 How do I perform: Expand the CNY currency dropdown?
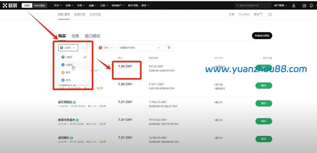pyautogui.click(x=106, y=48)
